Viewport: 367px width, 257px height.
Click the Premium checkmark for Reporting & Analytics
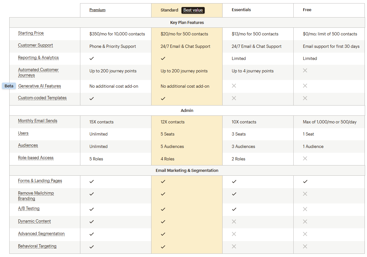(92, 58)
